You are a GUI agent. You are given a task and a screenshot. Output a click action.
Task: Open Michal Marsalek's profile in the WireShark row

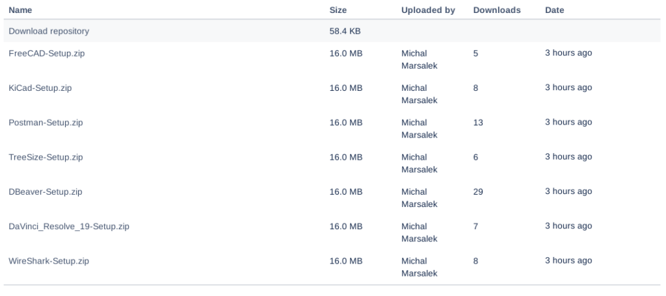tap(419, 267)
